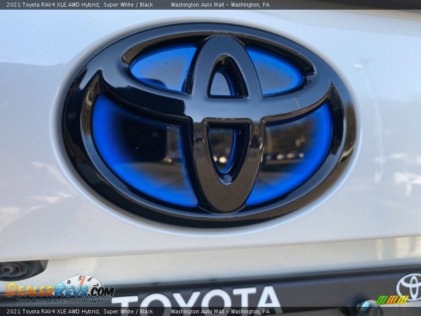
Task: Click the orange stripe of the color-bar logo
Action: pos(392,300)
